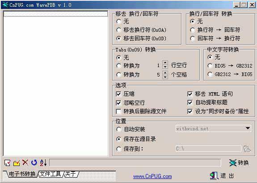Click the A-Z sort icon

(43, 162)
